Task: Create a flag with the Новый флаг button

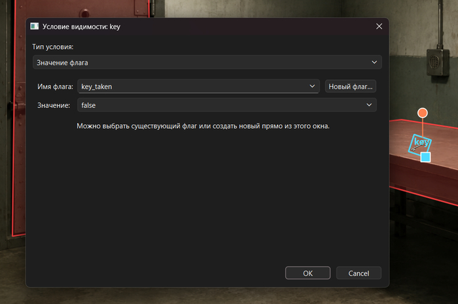Action: tap(351, 87)
